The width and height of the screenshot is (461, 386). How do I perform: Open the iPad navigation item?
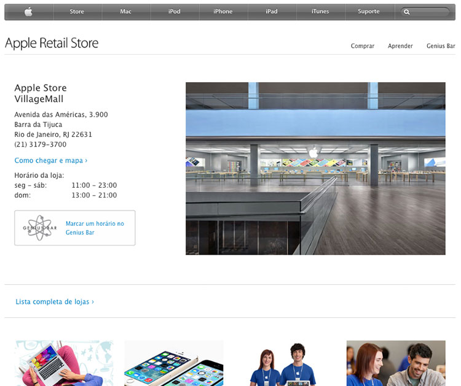[271, 12]
